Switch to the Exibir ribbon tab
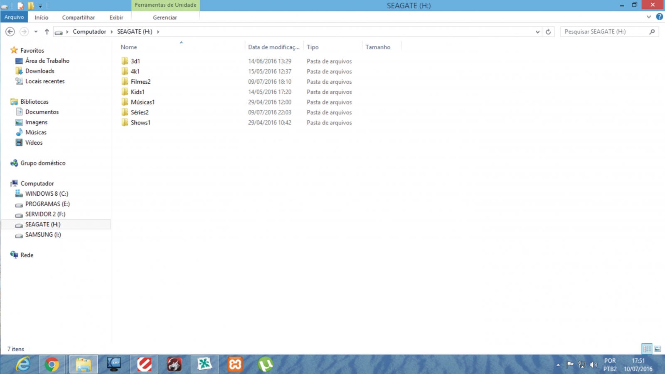Image resolution: width=665 pixels, height=374 pixels. [x=116, y=17]
